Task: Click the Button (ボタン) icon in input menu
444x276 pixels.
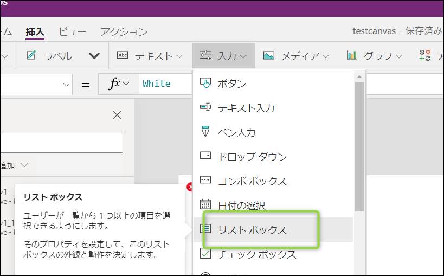Action: click(205, 83)
